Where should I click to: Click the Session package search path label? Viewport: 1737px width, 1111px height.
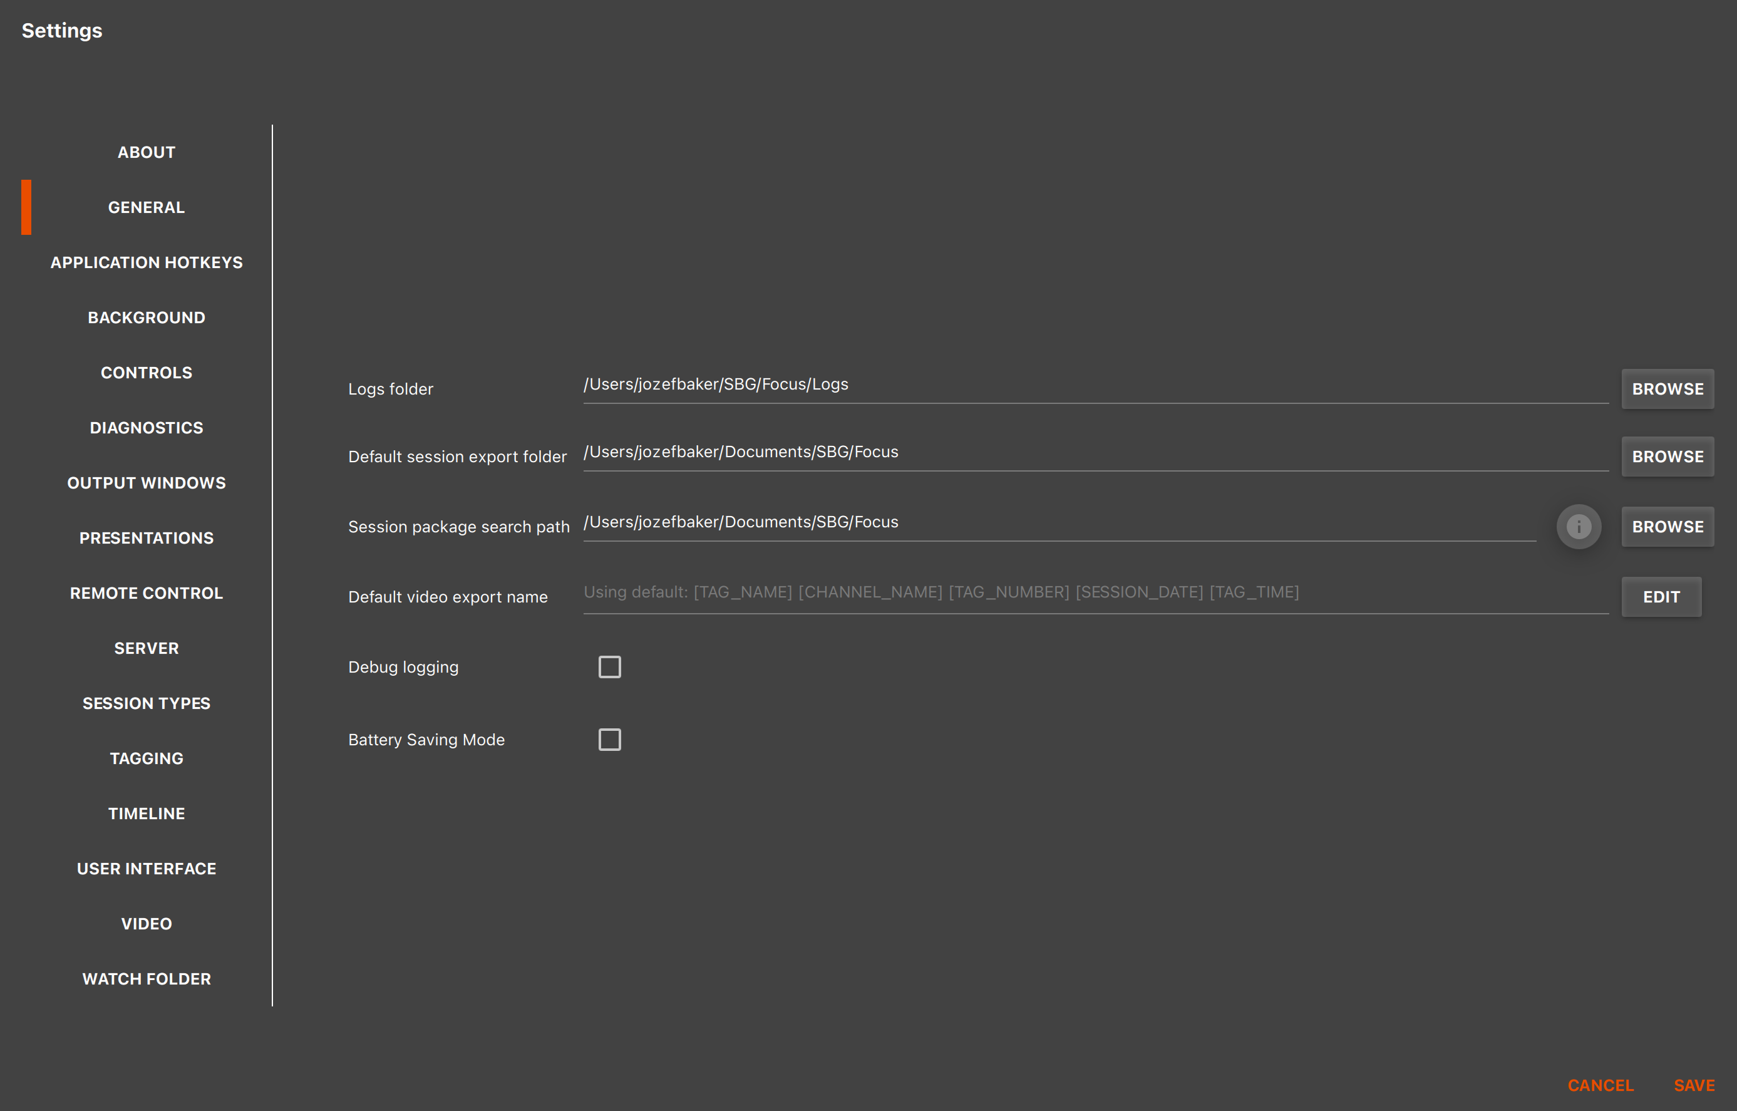[459, 527]
